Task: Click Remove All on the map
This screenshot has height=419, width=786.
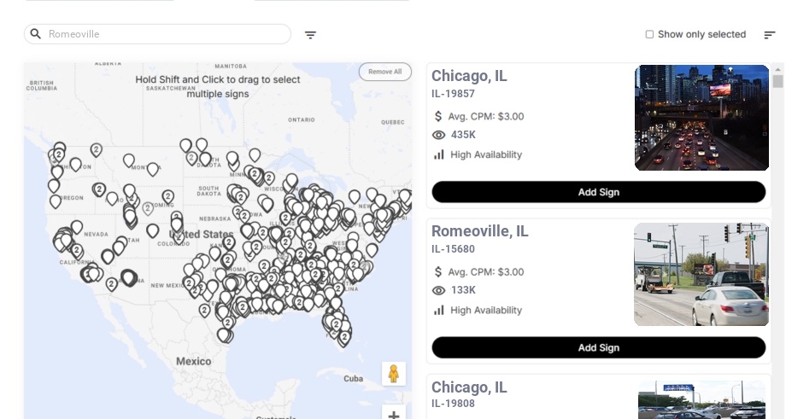Action: tap(385, 72)
